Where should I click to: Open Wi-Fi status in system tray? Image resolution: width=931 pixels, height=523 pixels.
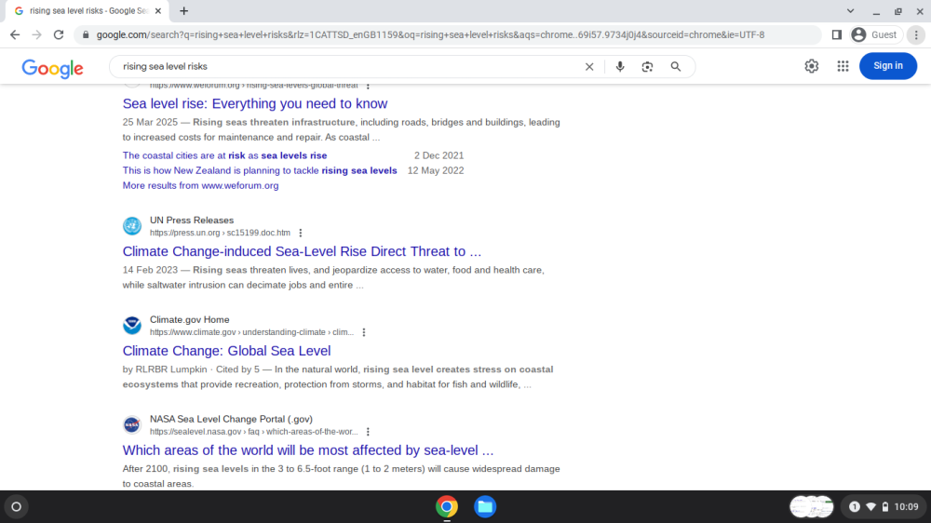(871, 507)
